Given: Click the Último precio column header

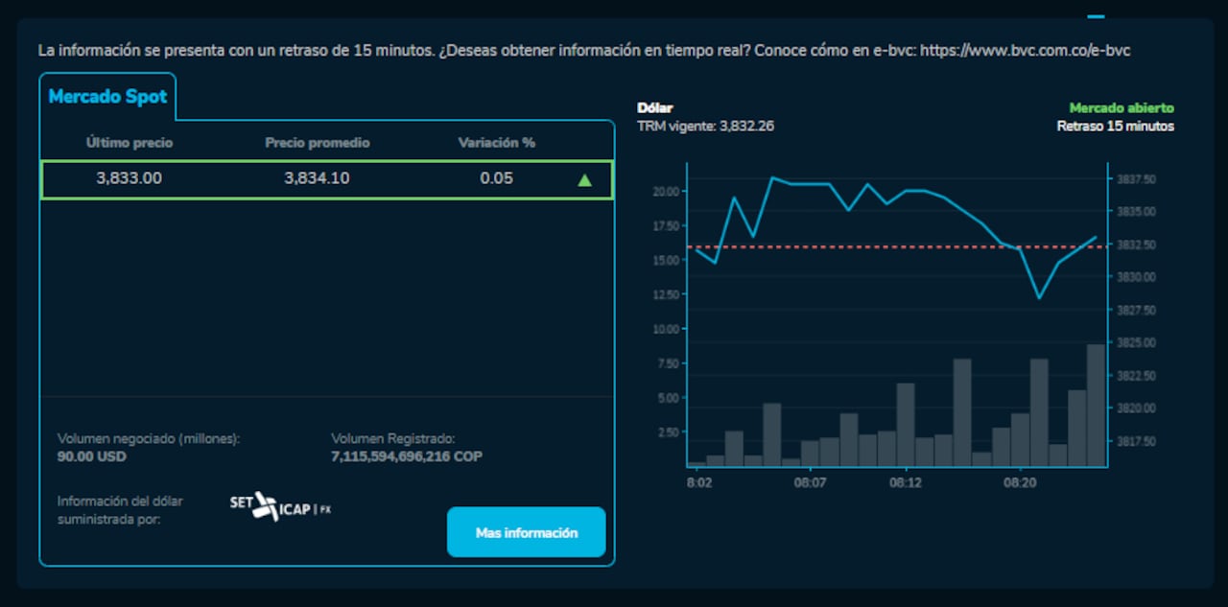Looking at the screenshot, I should pos(130,143).
